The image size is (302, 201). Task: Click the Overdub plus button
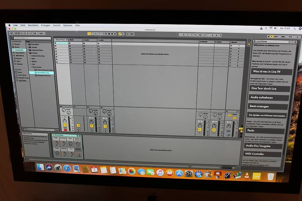tap(115, 34)
